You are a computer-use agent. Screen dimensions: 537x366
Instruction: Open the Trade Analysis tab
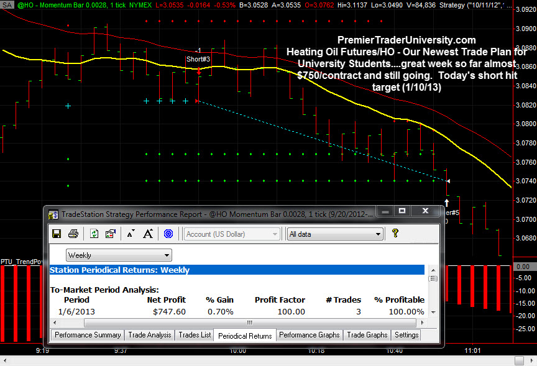click(150, 335)
